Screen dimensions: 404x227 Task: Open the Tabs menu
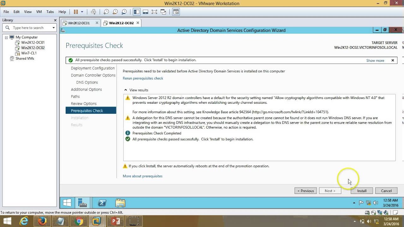coord(50,12)
